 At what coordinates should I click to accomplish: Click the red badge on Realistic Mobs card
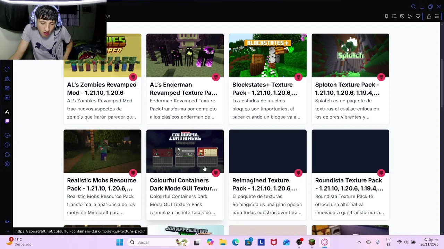click(x=133, y=173)
